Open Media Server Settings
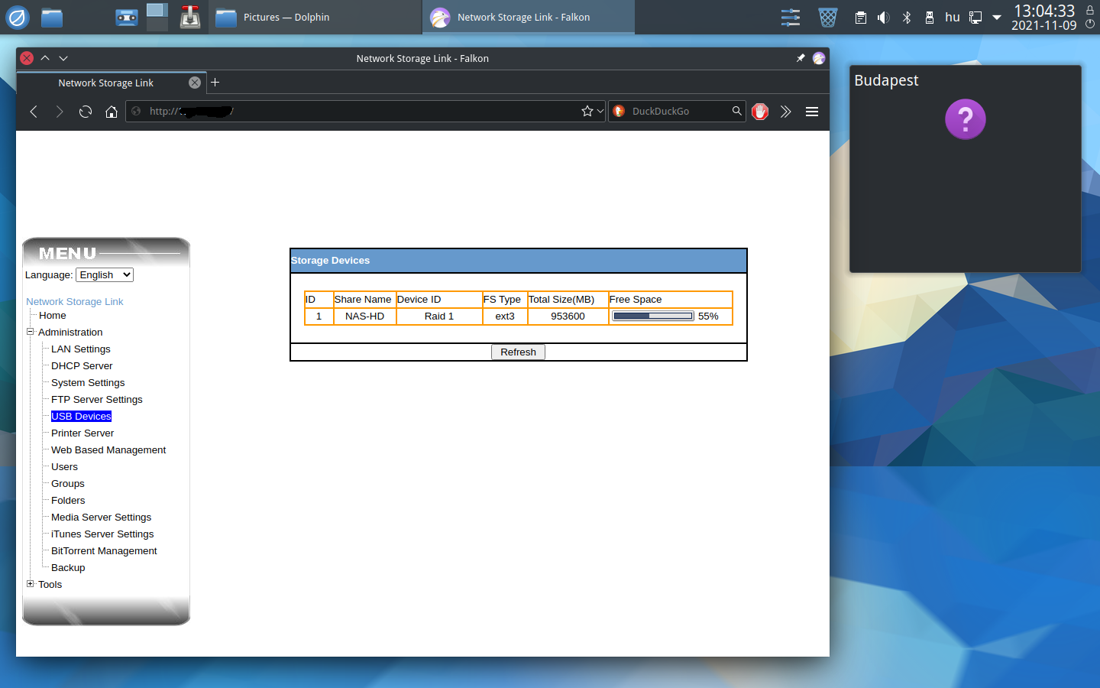This screenshot has width=1100, height=688. point(102,518)
